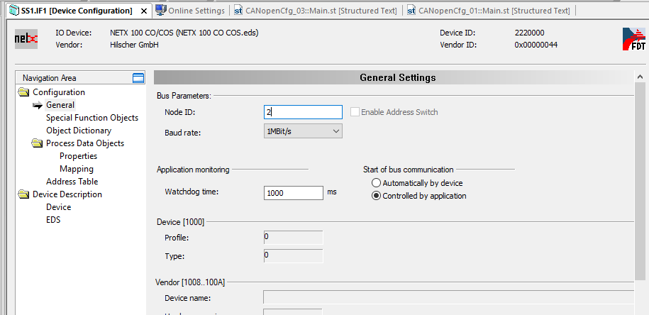This screenshot has width=649, height=315.
Task: Click the Online Settings tab monitor icon
Action: [161, 11]
